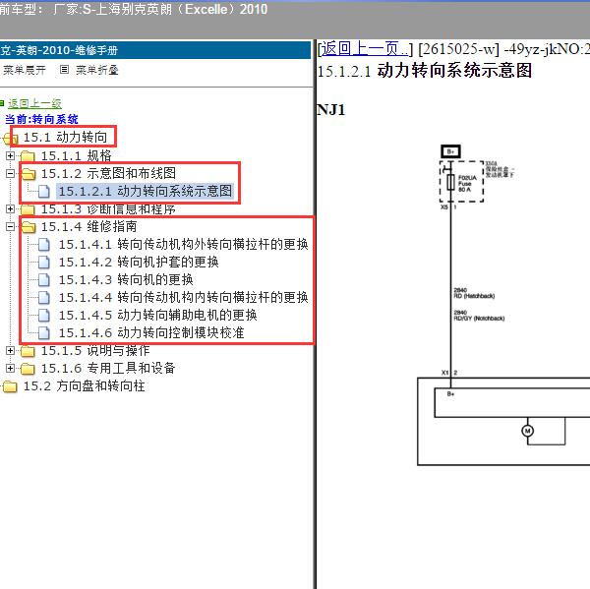
Task: Select 15.1.6 专用工具和设备 node
Action: (108, 368)
